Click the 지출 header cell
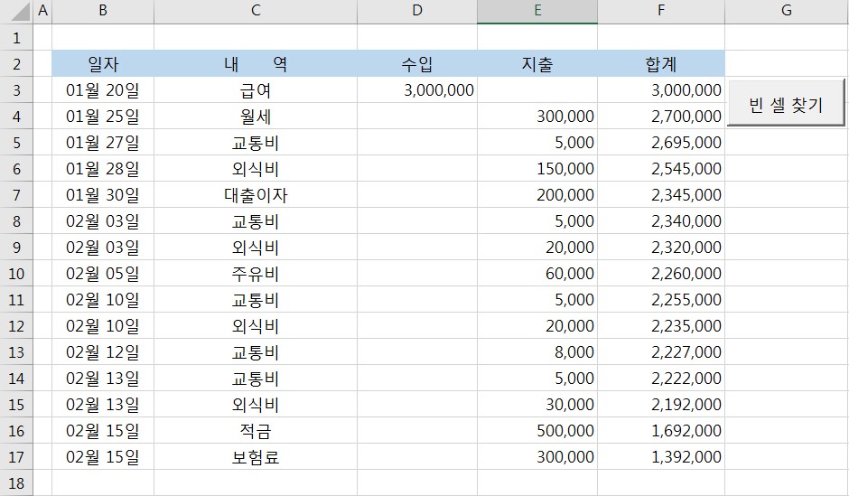Viewport: 849px width, 496px height. point(537,64)
